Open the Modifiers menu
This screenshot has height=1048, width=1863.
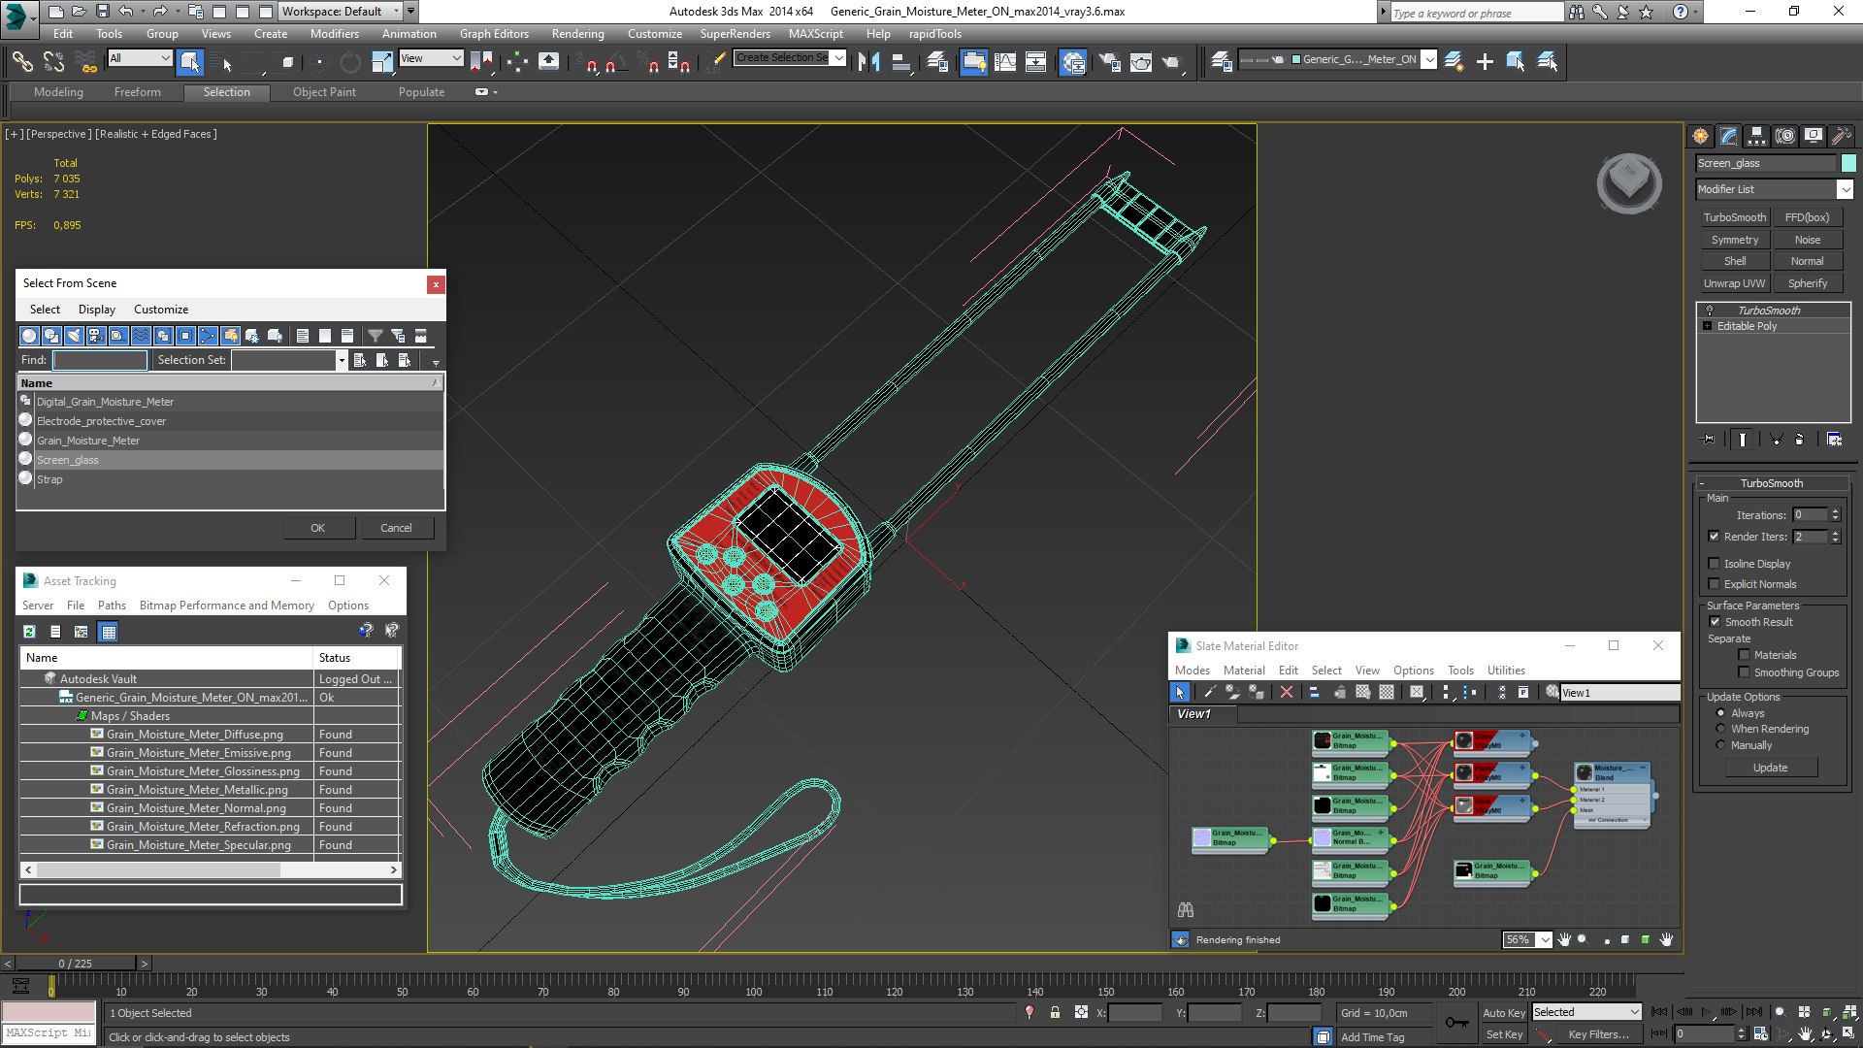334,33
